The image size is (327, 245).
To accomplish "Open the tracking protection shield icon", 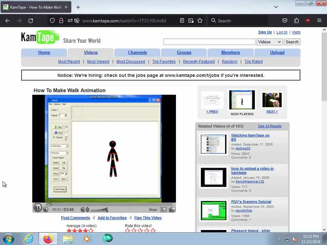I will (x=52, y=21).
